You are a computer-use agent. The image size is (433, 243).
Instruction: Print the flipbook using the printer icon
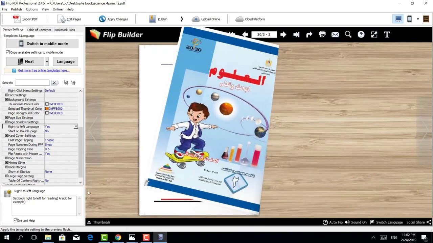tap(322, 34)
